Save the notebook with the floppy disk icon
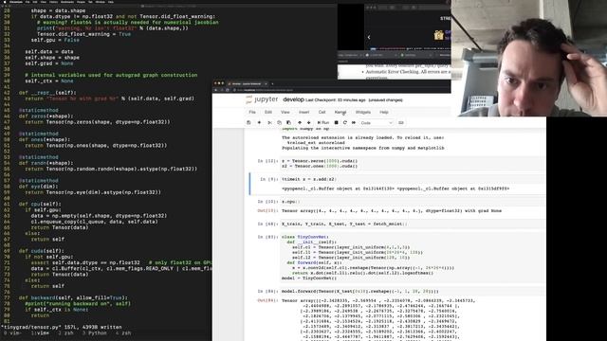607x341 pixels. pos(248,122)
